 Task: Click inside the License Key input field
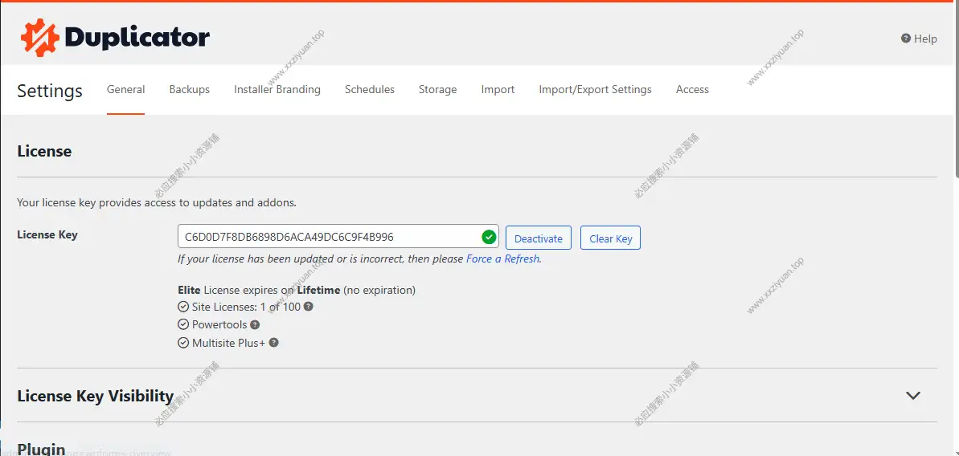326,237
